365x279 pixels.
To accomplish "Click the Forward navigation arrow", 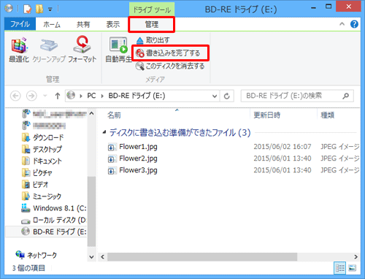I will pos(31,96).
